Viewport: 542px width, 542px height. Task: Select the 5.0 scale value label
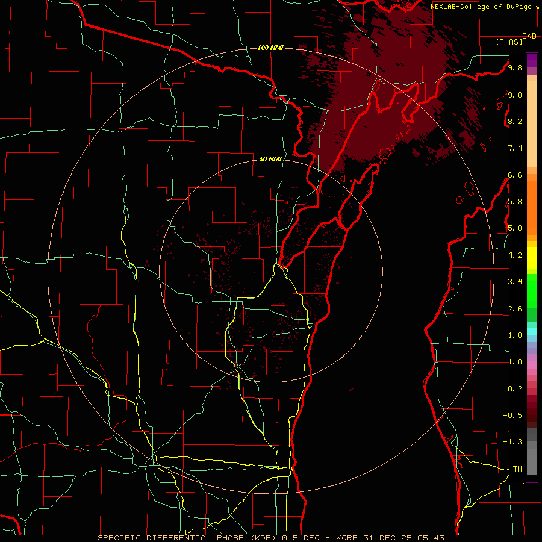pos(515,228)
